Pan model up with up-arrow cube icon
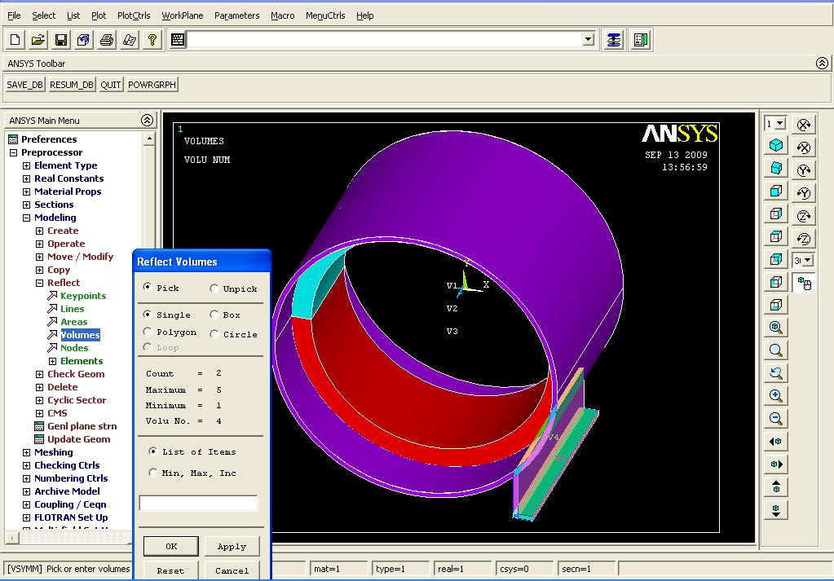 776,487
